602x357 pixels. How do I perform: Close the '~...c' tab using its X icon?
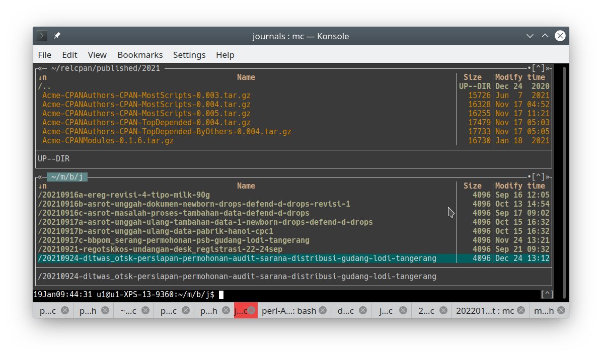click(145, 311)
